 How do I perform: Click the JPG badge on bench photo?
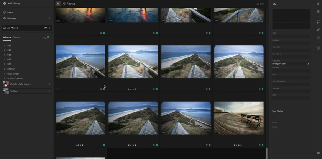coord(216,133)
